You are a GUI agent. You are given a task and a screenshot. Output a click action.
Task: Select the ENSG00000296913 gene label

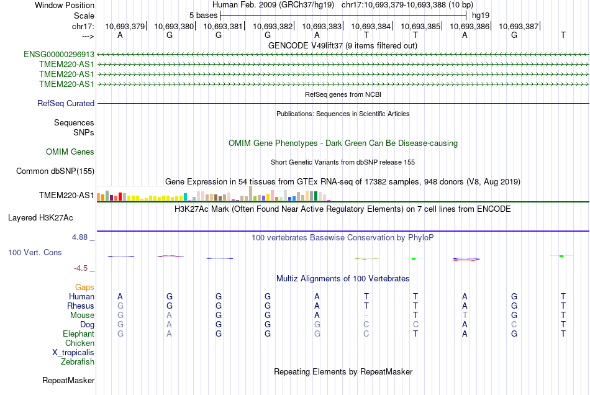(59, 55)
